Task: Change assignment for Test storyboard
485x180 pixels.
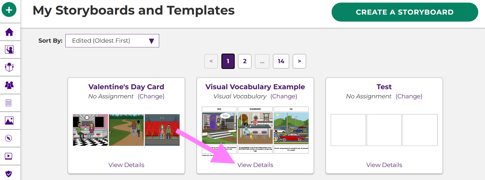Action: (x=409, y=96)
